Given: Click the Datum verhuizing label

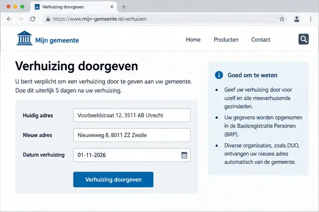Looking at the screenshot, I should [x=44, y=155].
